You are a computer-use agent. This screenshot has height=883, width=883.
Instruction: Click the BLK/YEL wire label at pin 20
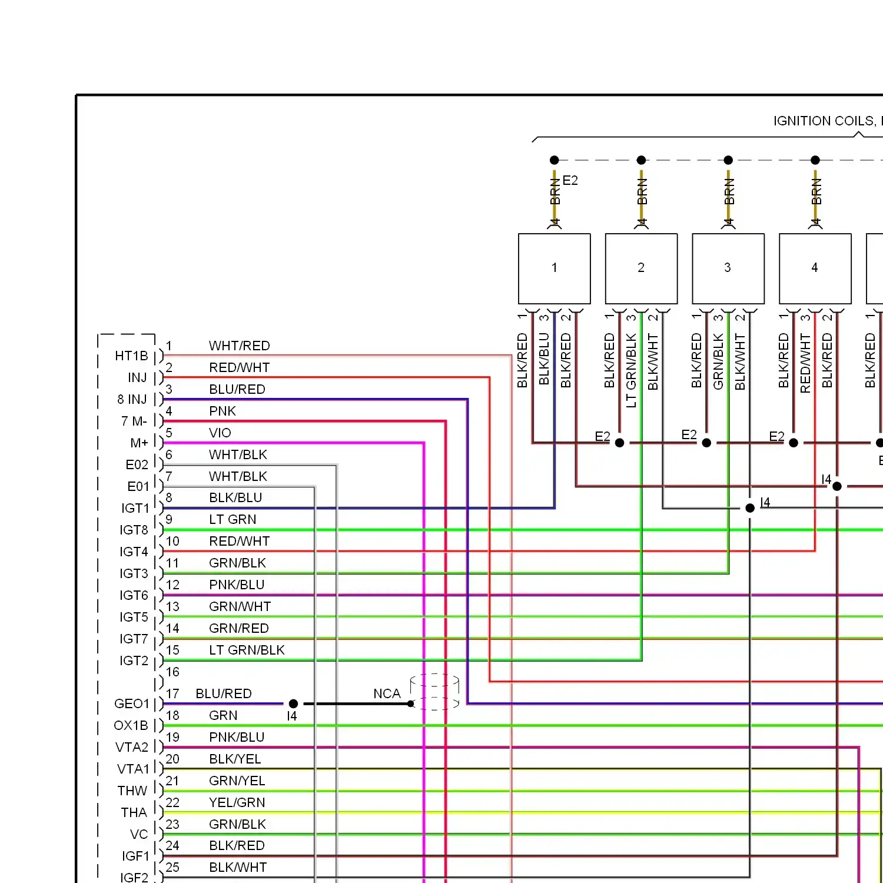tap(235, 759)
